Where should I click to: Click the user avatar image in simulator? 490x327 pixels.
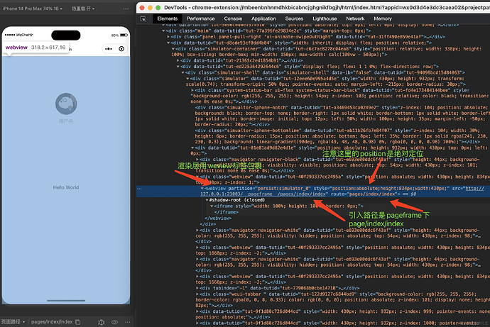click(x=66, y=104)
